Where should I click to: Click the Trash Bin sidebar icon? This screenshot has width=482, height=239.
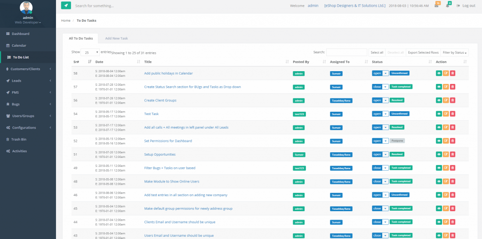(x=8, y=140)
